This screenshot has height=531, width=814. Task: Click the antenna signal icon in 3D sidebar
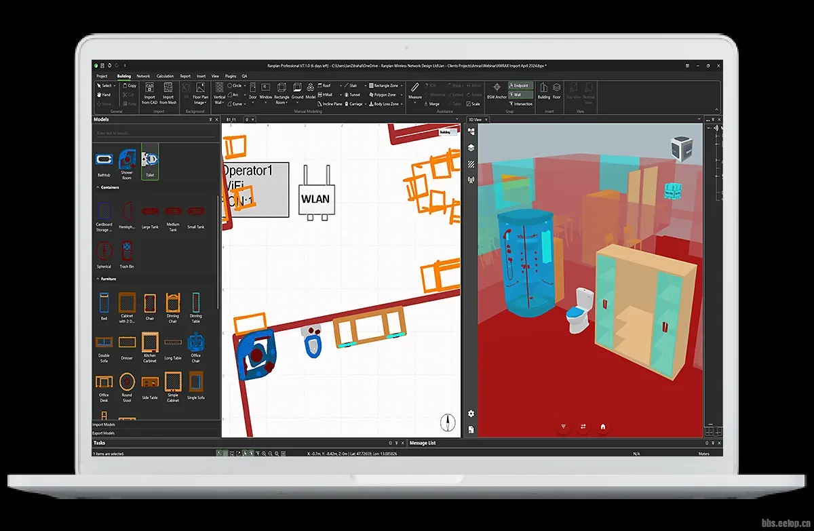coord(471,180)
